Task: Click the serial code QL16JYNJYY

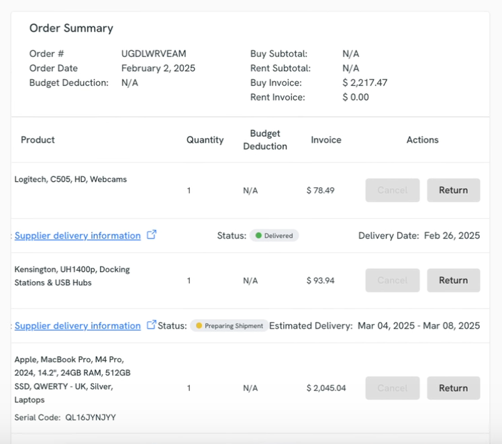Action: [91, 417]
